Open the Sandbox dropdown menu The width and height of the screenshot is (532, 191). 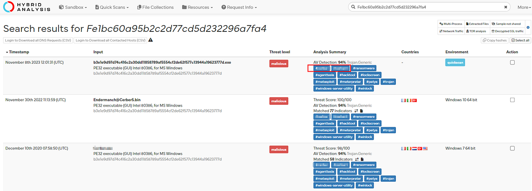(73, 7)
